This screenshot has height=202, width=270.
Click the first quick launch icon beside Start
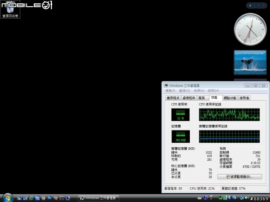(19, 198)
